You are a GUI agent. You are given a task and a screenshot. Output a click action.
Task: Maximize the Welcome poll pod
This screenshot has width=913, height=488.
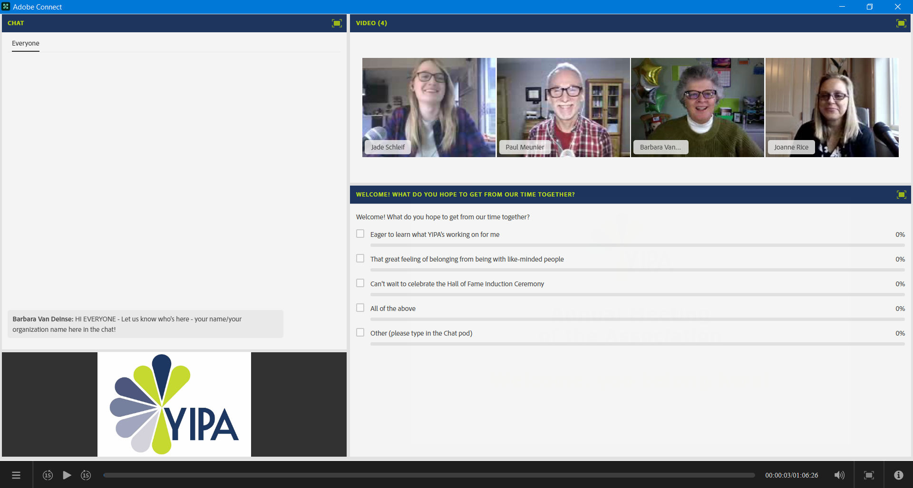tap(901, 194)
